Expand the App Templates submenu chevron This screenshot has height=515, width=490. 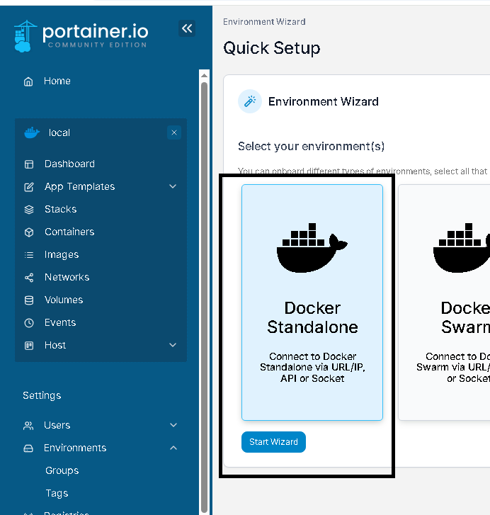[x=173, y=186]
